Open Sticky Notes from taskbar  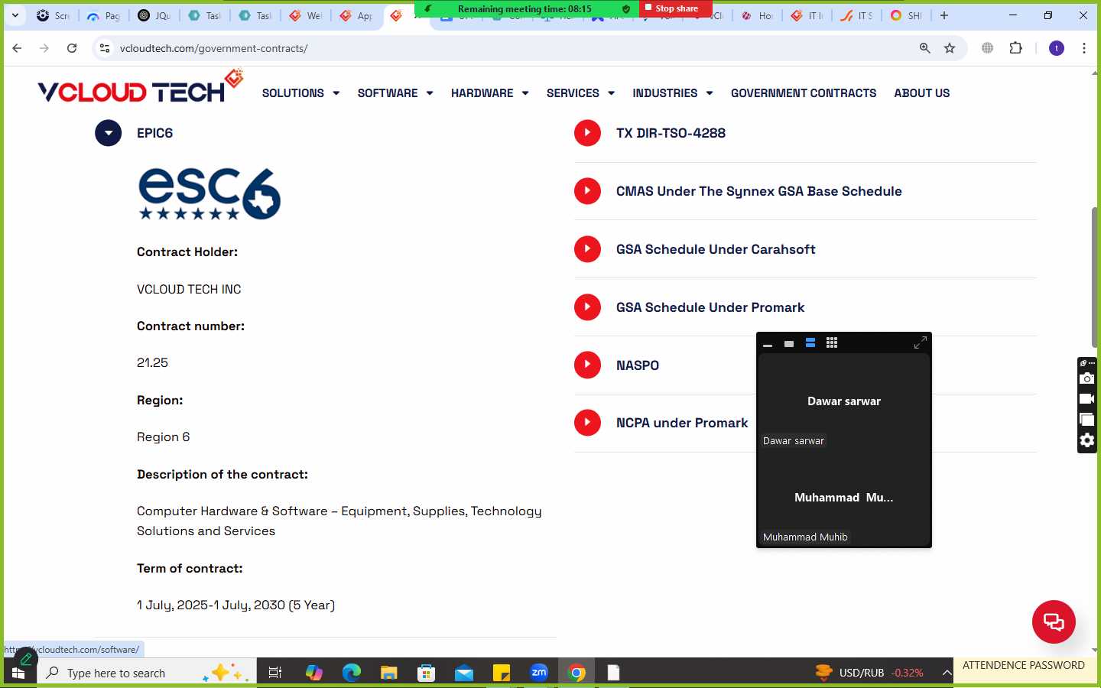[x=502, y=673]
